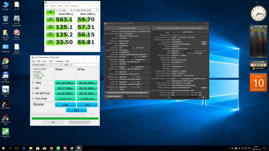Launch CPUID CPU-Z MSI shortcut
Image resolution: width=269 pixels, height=151 pixels.
[x=5, y=119]
